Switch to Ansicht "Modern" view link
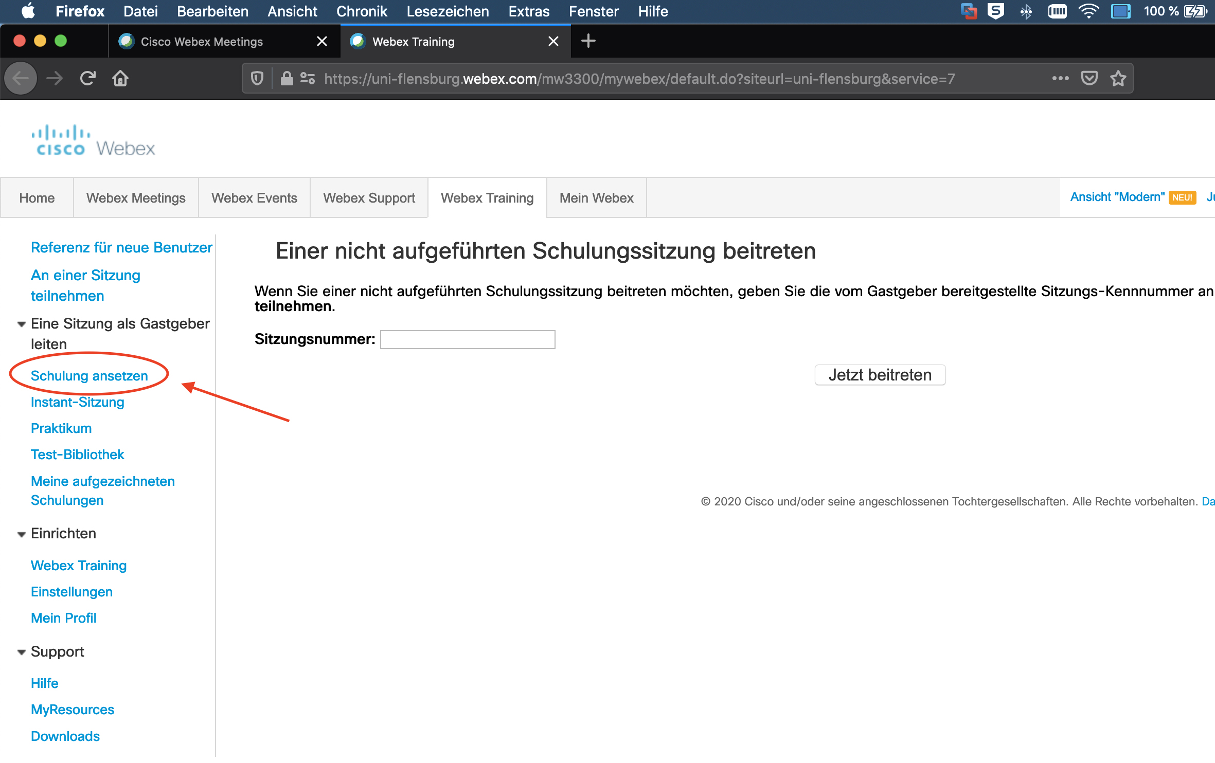Screen dimensions: 1215x763 [x=1117, y=197]
